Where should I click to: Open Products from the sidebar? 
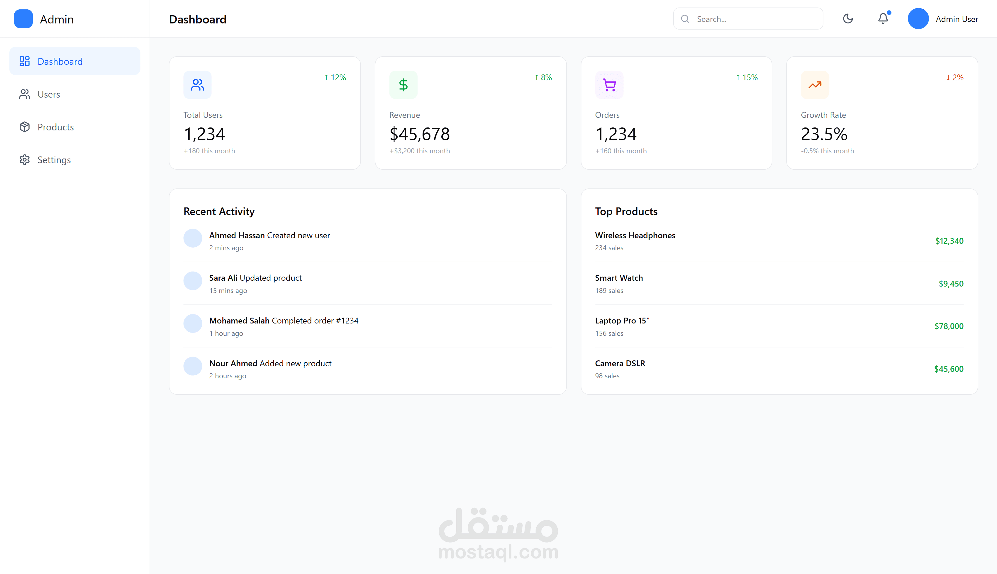[x=55, y=127]
